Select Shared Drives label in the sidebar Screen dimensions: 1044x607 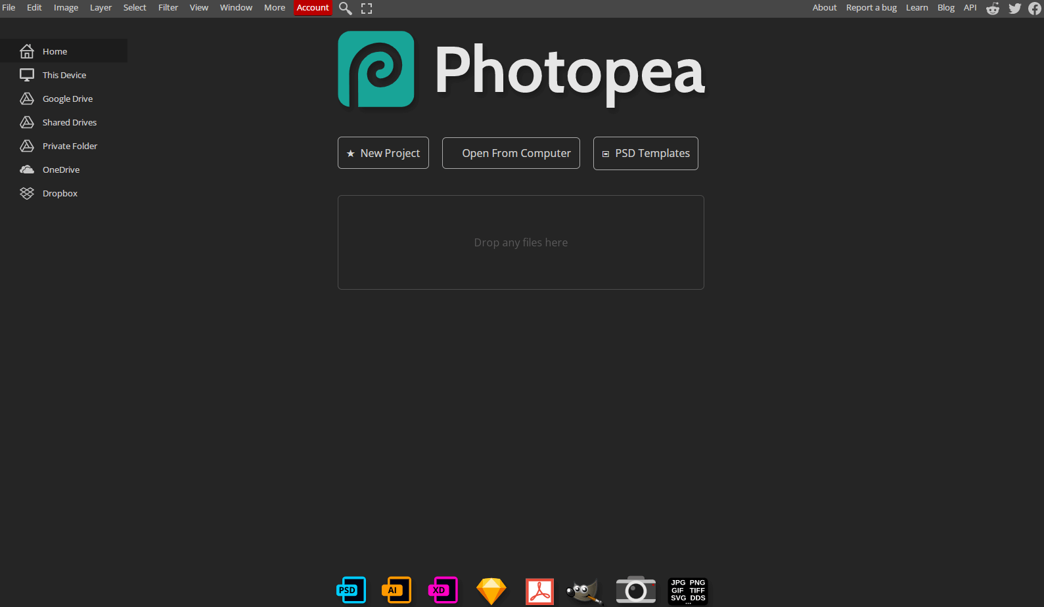pyautogui.click(x=70, y=122)
